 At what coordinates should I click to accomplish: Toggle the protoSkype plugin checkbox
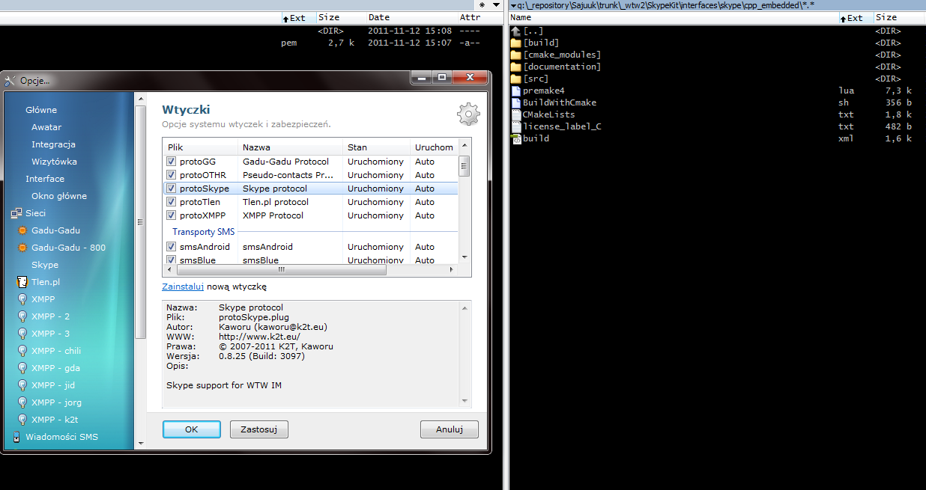tap(172, 189)
